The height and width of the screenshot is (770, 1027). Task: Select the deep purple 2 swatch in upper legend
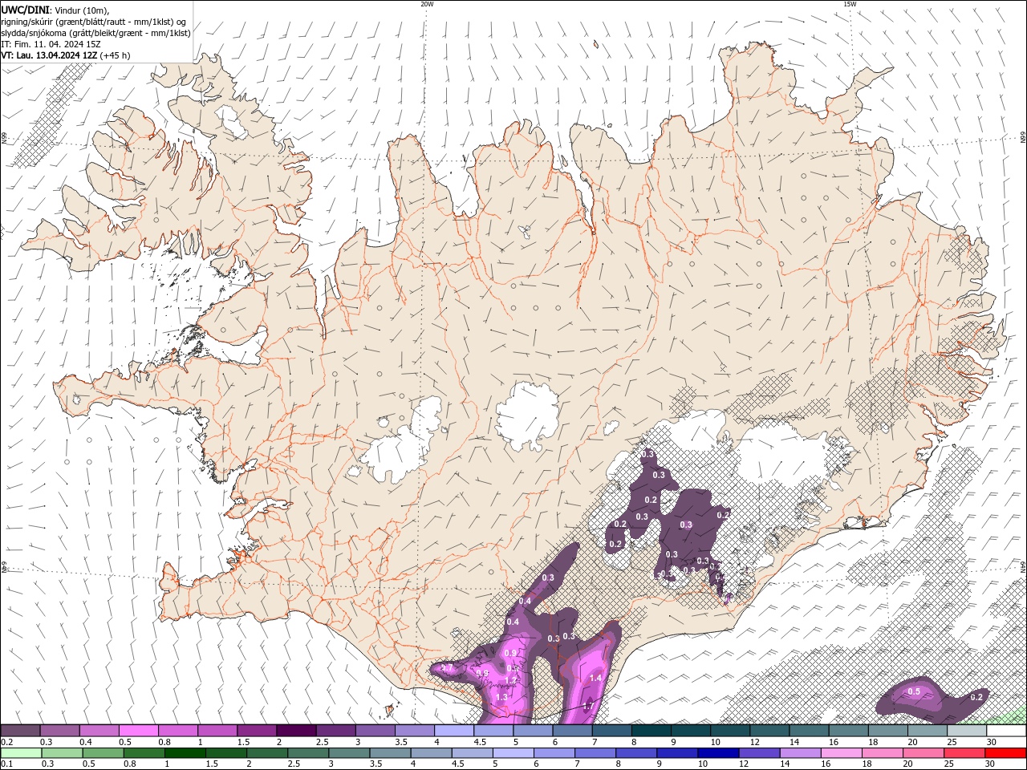click(296, 731)
